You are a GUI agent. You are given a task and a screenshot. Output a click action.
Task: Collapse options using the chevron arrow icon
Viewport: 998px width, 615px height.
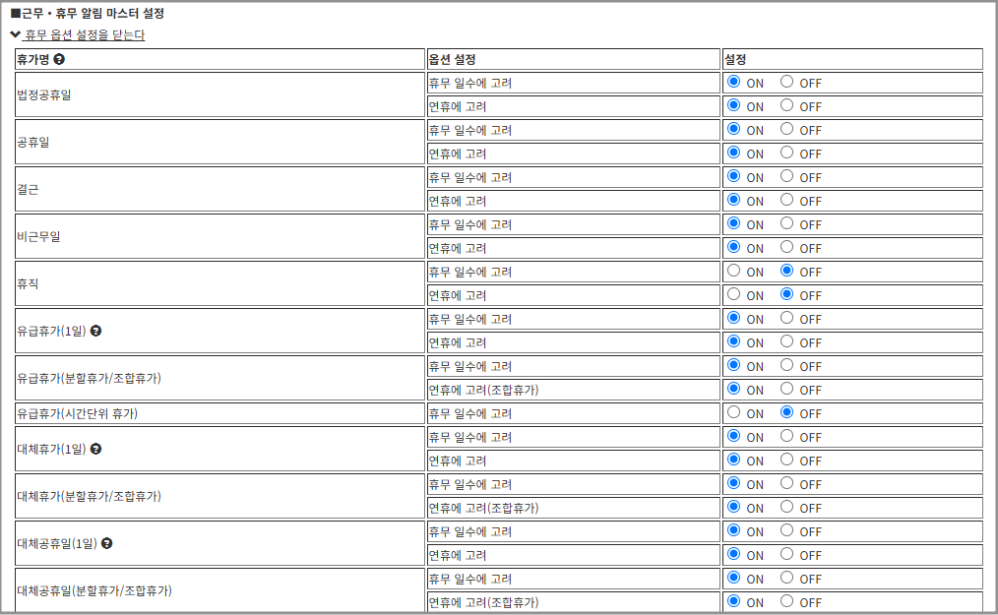16,34
